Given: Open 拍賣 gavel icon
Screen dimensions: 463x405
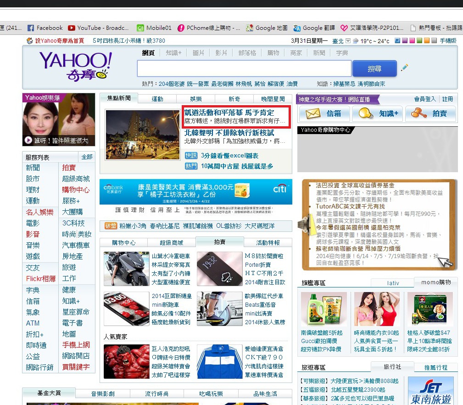Looking at the screenshot, I should tap(418, 113).
